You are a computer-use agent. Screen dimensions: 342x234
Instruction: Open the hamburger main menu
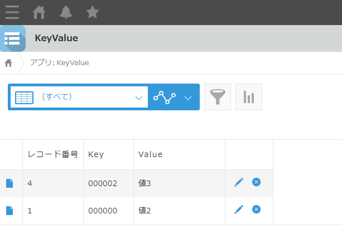[12, 12]
